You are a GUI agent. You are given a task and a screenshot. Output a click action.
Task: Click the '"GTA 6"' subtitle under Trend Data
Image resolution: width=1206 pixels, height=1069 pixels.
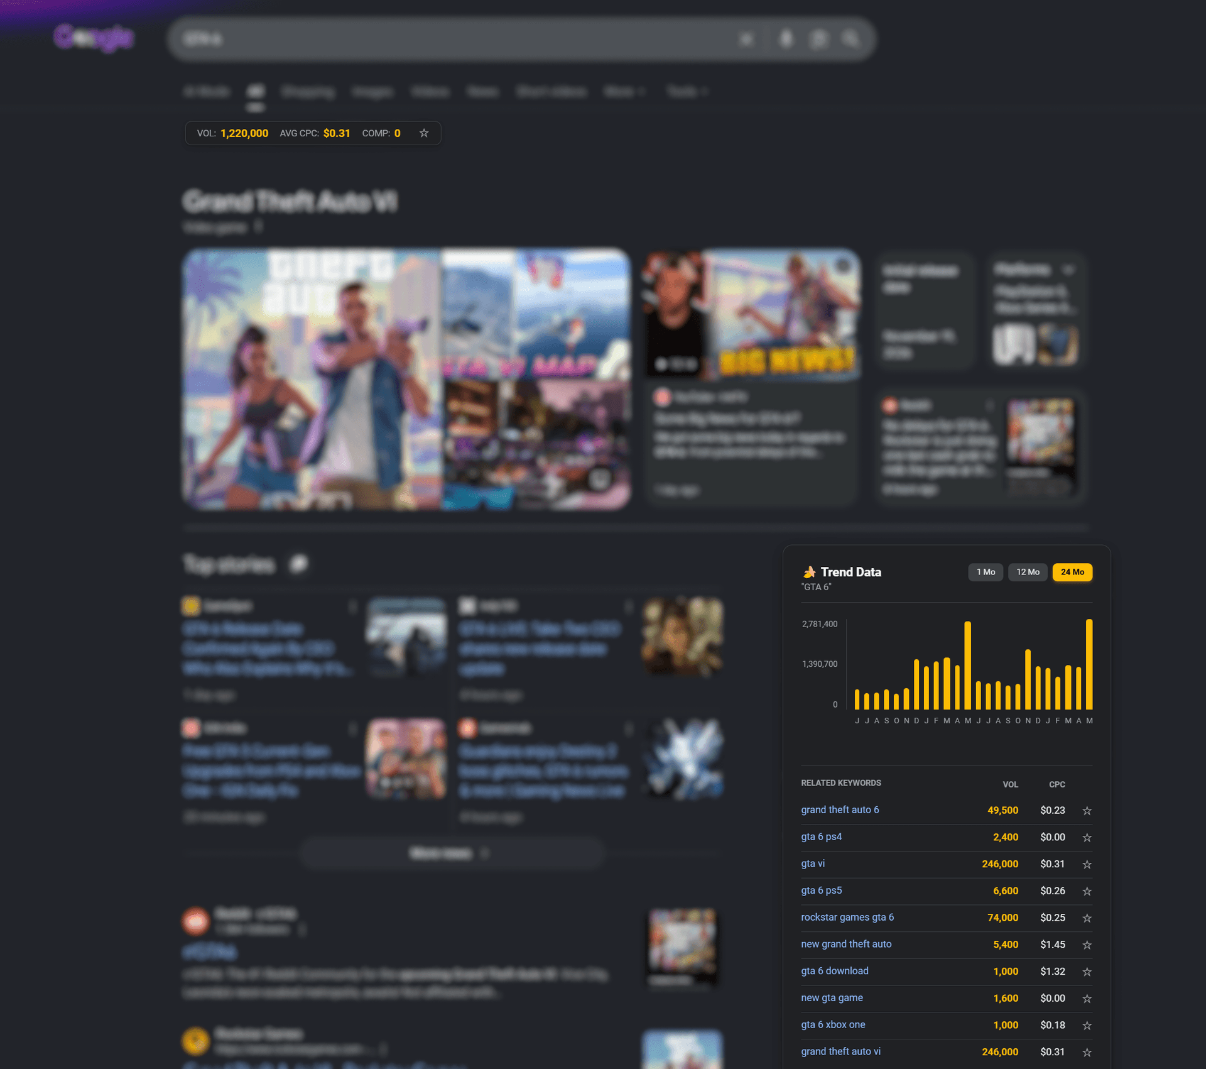817,587
